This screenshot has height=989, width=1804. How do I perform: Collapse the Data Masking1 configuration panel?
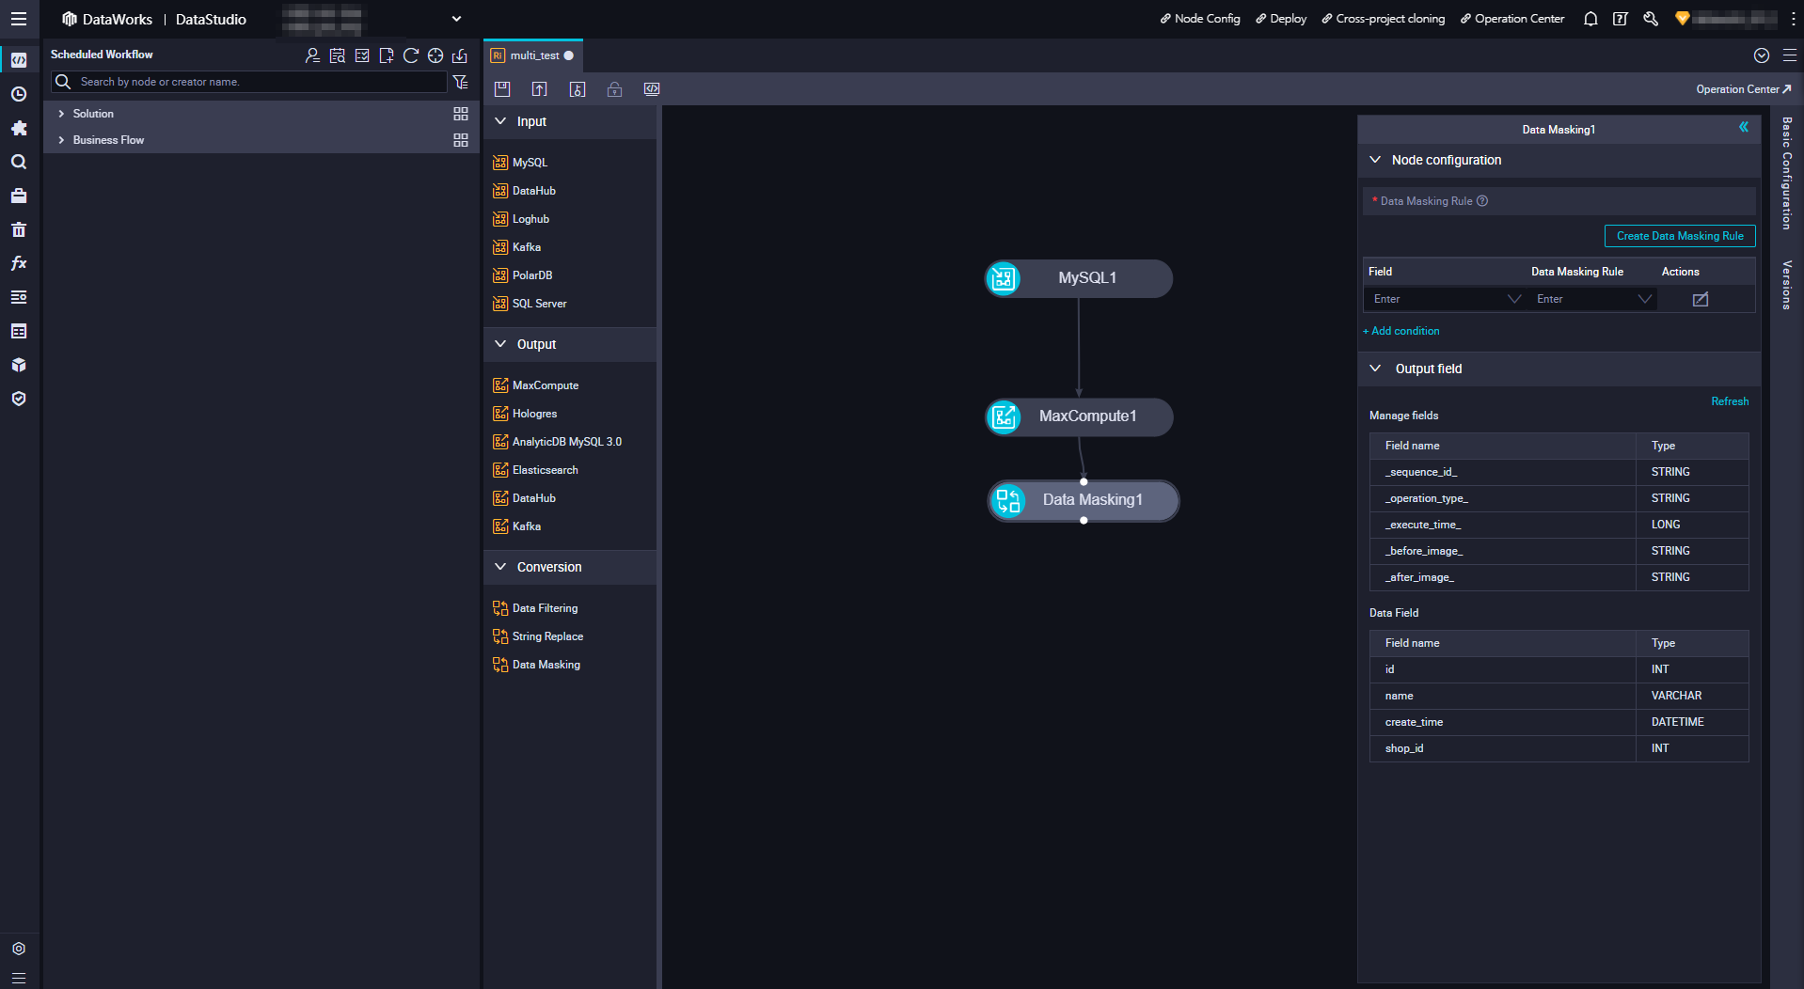coord(1743,128)
